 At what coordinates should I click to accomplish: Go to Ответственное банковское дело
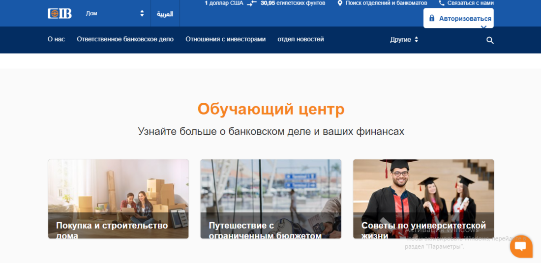[125, 39]
